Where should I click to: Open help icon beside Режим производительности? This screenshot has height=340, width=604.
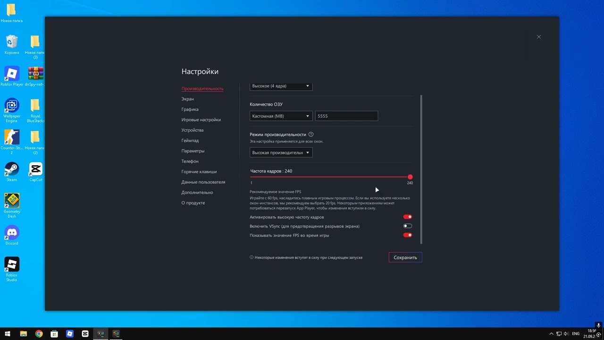click(311, 135)
